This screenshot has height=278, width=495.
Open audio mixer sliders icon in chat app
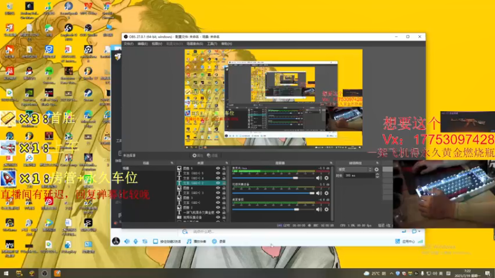[x=145, y=242]
